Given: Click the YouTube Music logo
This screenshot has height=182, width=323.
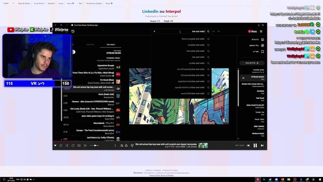Looking at the screenshot, I should [253, 32].
